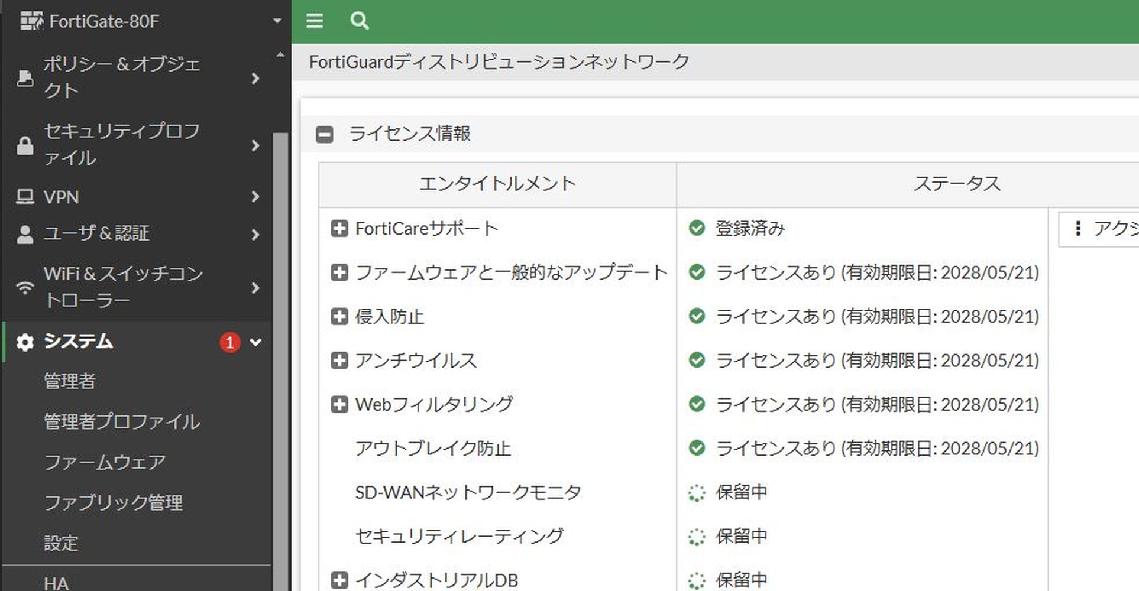Open ファームウェア in the sidebar
The height and width of the screenshot is (591, 1139).
click(x=105, y=462)
